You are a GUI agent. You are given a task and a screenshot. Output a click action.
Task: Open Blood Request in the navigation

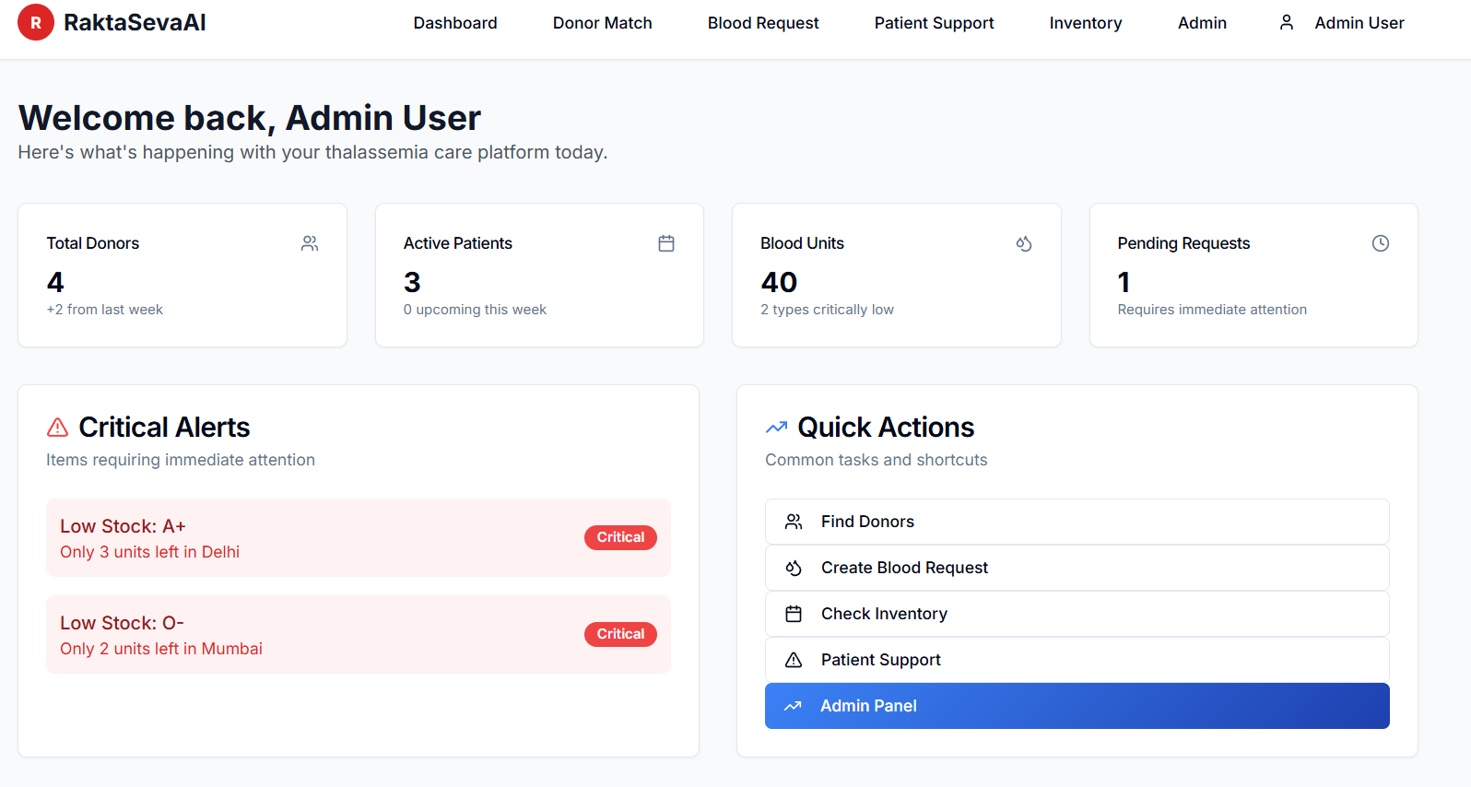click(763, 23)
